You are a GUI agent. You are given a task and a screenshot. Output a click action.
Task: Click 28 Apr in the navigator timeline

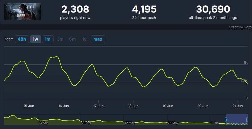(86, 123)
